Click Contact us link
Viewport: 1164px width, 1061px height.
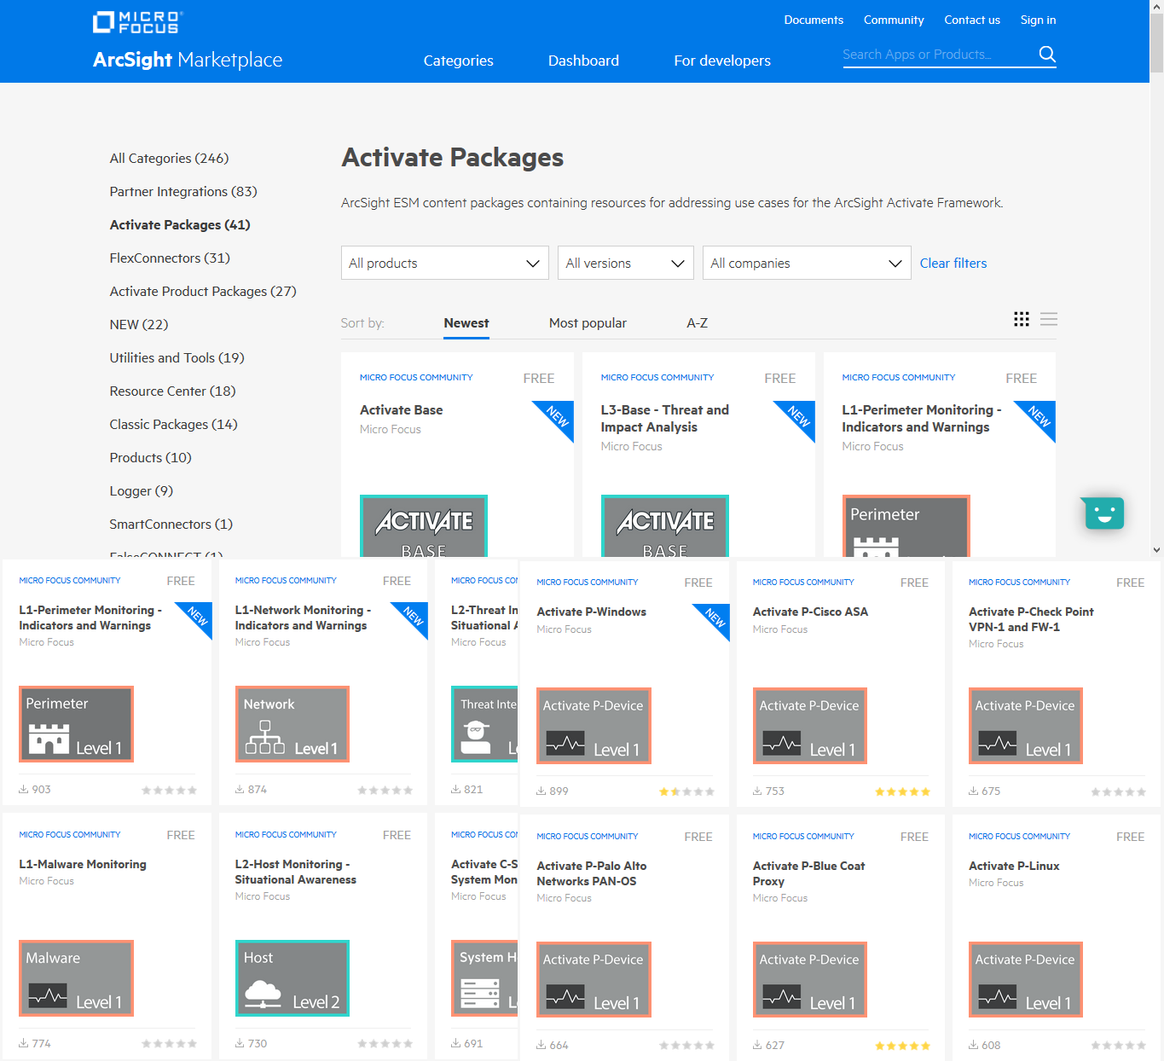point(972,20)
